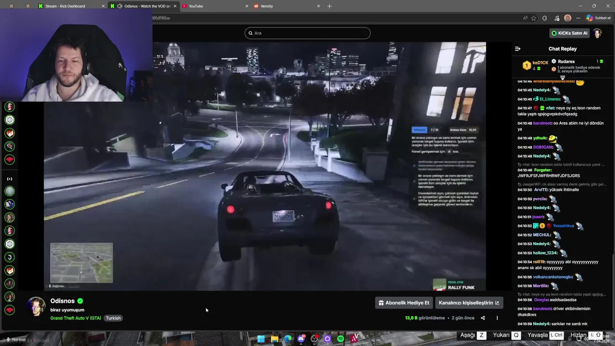Add page to favorites star icon

(534, 18)
